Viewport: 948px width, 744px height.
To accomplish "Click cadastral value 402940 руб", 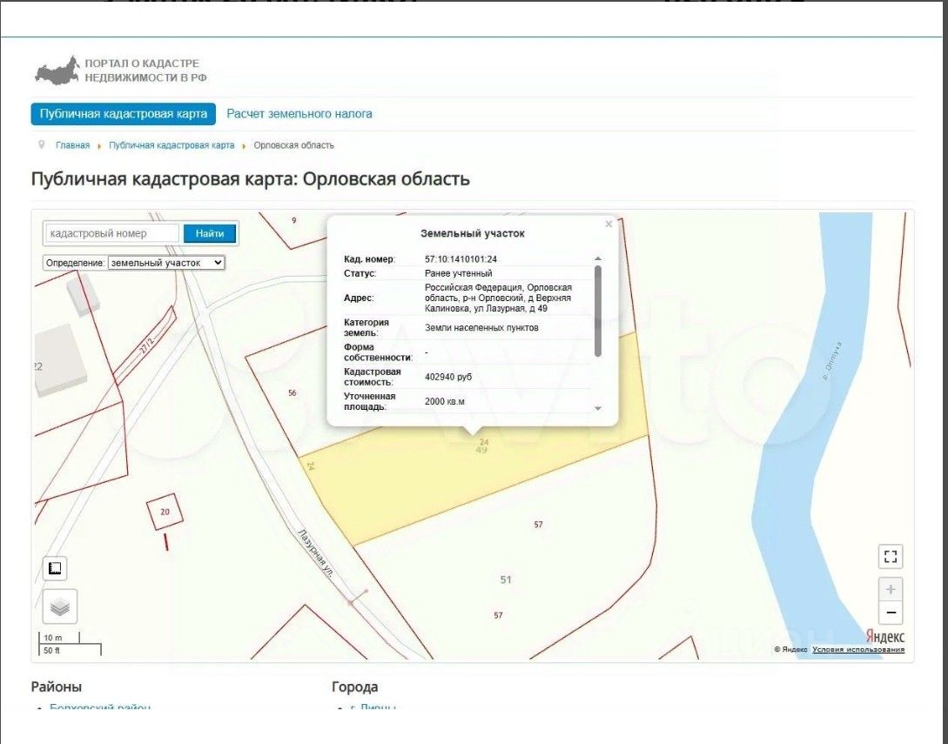I will coord(448,377).
